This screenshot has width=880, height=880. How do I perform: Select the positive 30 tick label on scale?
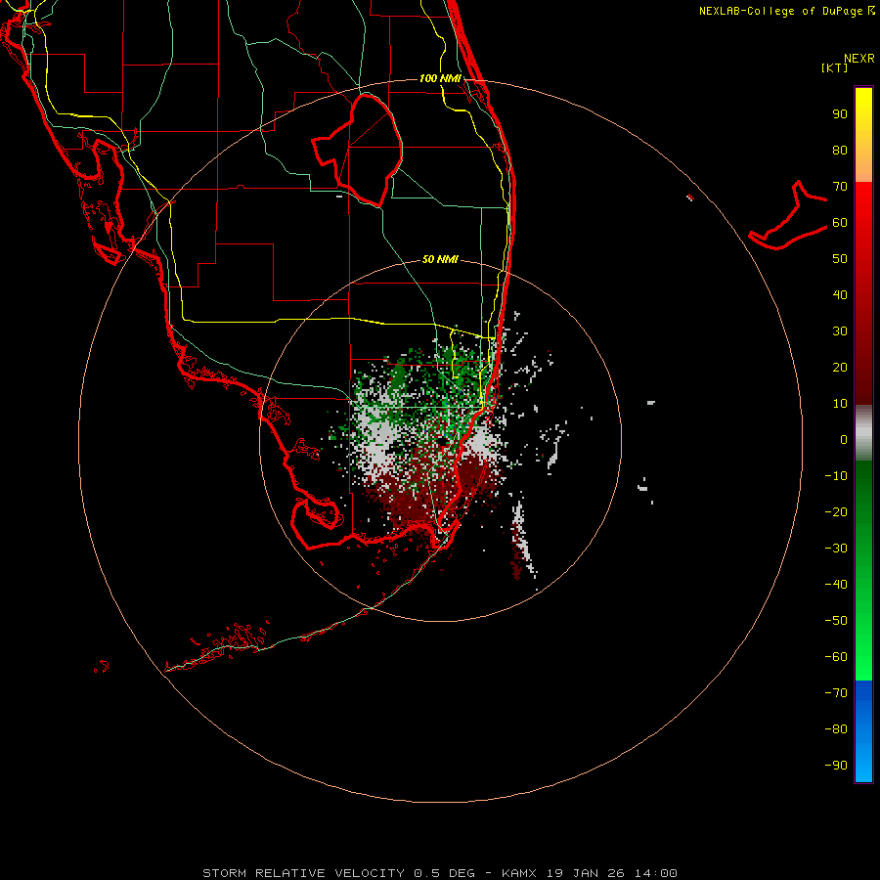tap(840, 331)
